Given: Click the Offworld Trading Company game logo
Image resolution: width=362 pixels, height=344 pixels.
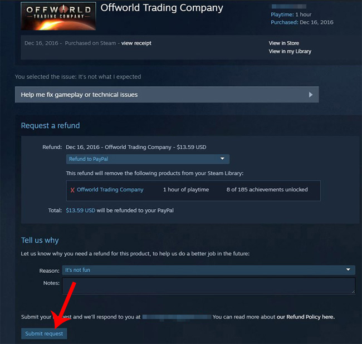Looking at the screenshot, I should (x=58, y=16).
